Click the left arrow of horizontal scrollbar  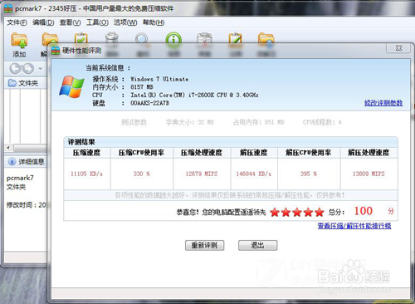coord(8,148)
